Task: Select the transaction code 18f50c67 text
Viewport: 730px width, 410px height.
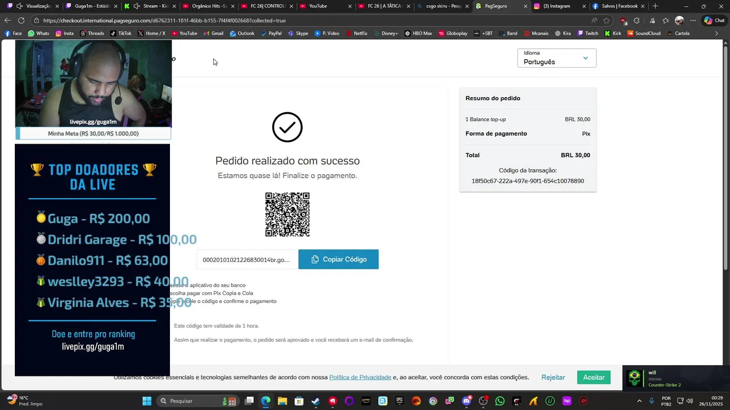Action: point(528,181)
